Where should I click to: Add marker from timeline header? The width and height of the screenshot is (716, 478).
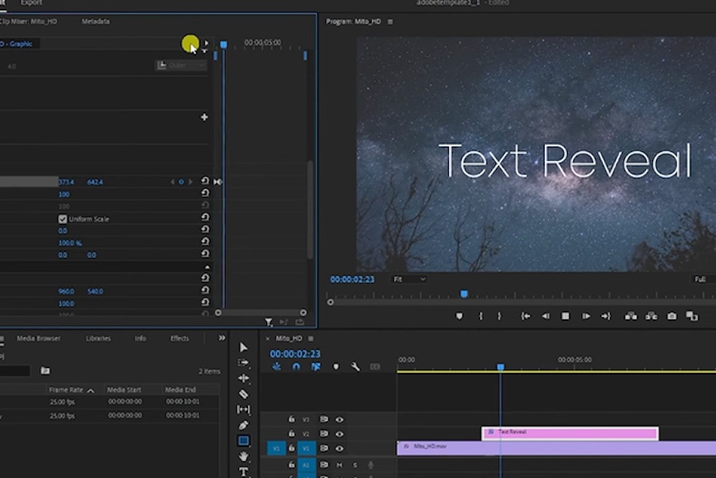(x=336, y=366)
